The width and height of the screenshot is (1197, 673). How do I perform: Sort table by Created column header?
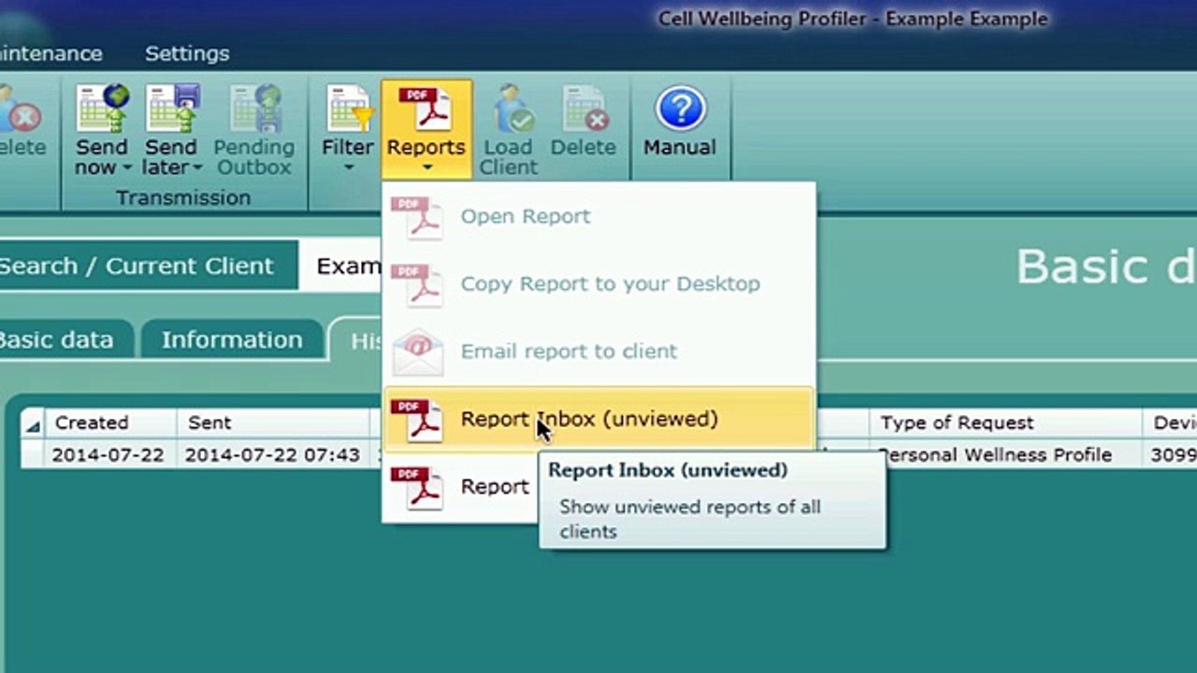coord(110,422)
